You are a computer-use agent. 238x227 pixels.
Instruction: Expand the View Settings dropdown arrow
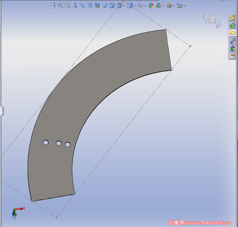coord(174,6)
